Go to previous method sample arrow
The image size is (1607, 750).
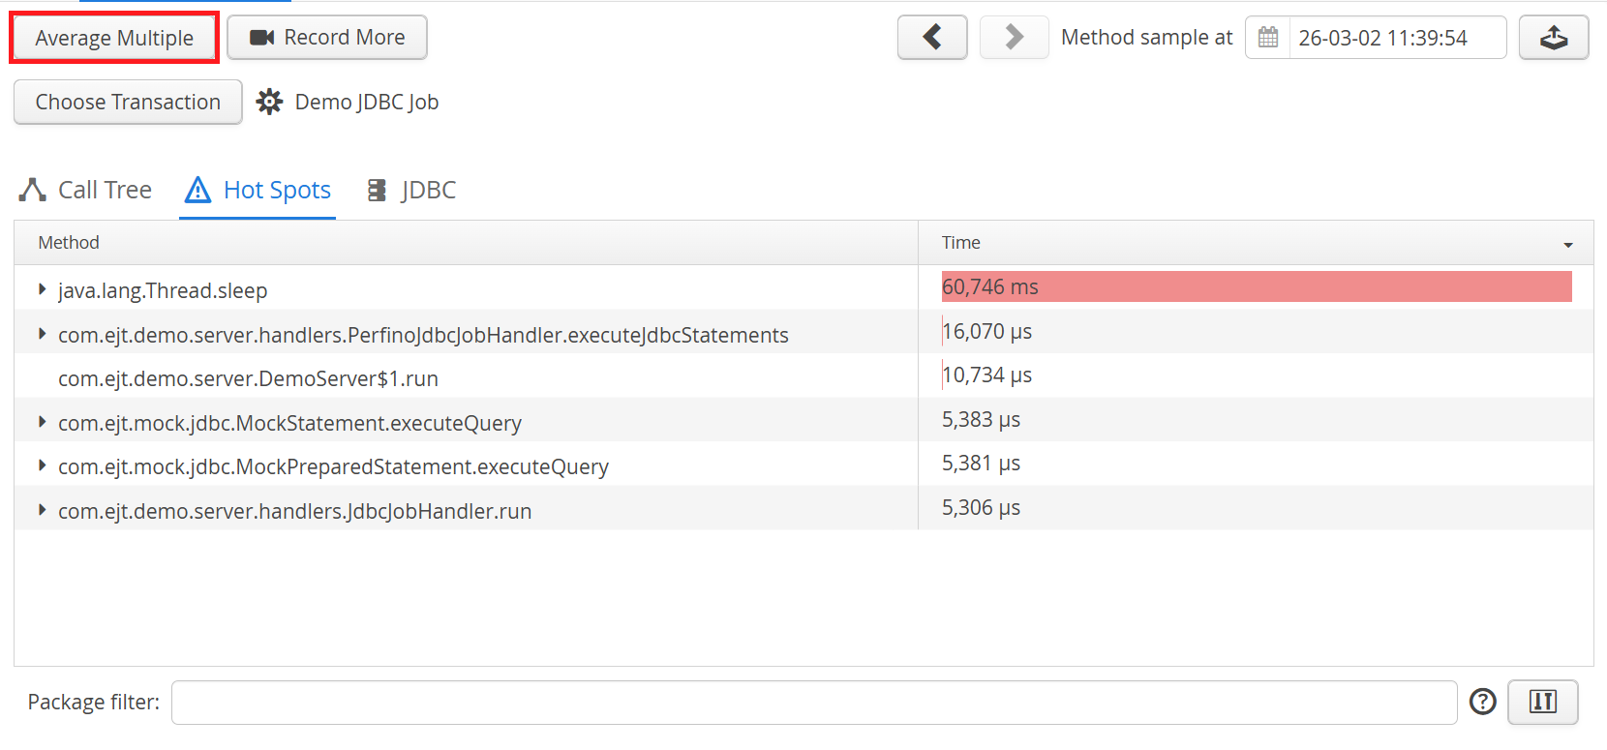pyautogui.click(x=931, y=38)
